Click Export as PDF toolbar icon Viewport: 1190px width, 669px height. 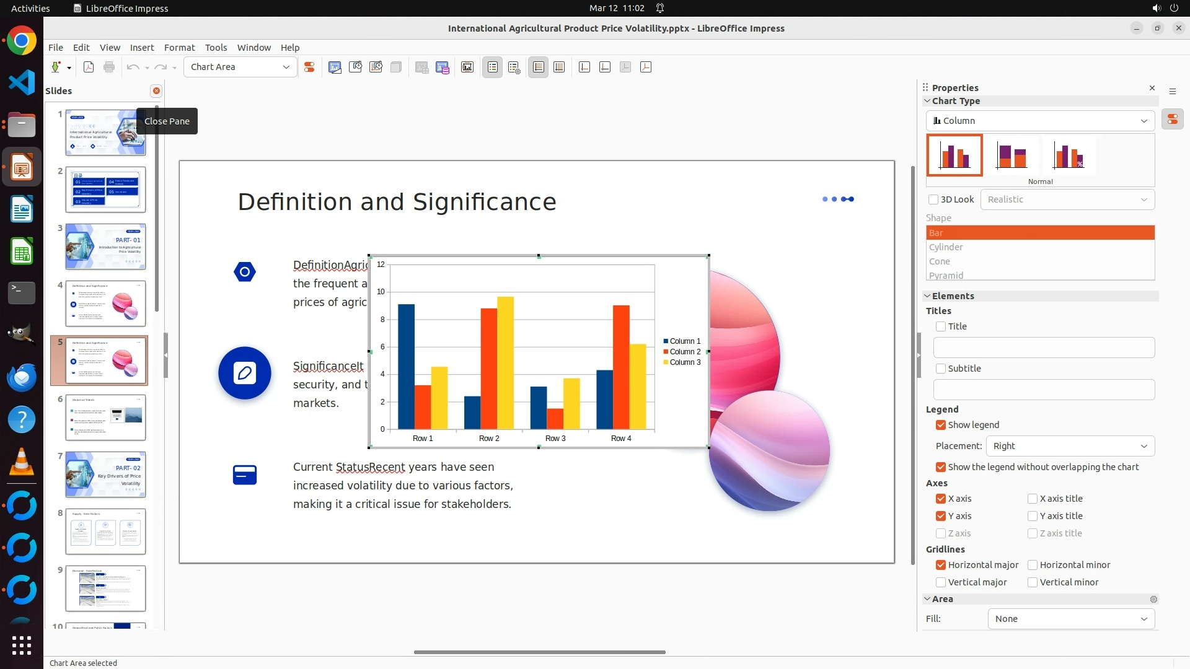(x=89, y=67)
